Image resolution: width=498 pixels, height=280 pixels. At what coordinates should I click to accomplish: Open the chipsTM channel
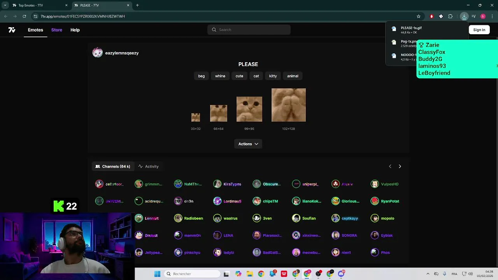click(265, 201)
